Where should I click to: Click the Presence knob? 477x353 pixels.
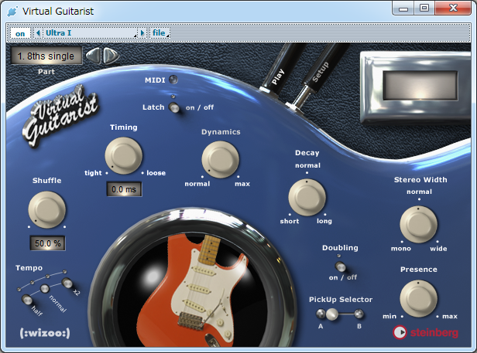point(419,299)
